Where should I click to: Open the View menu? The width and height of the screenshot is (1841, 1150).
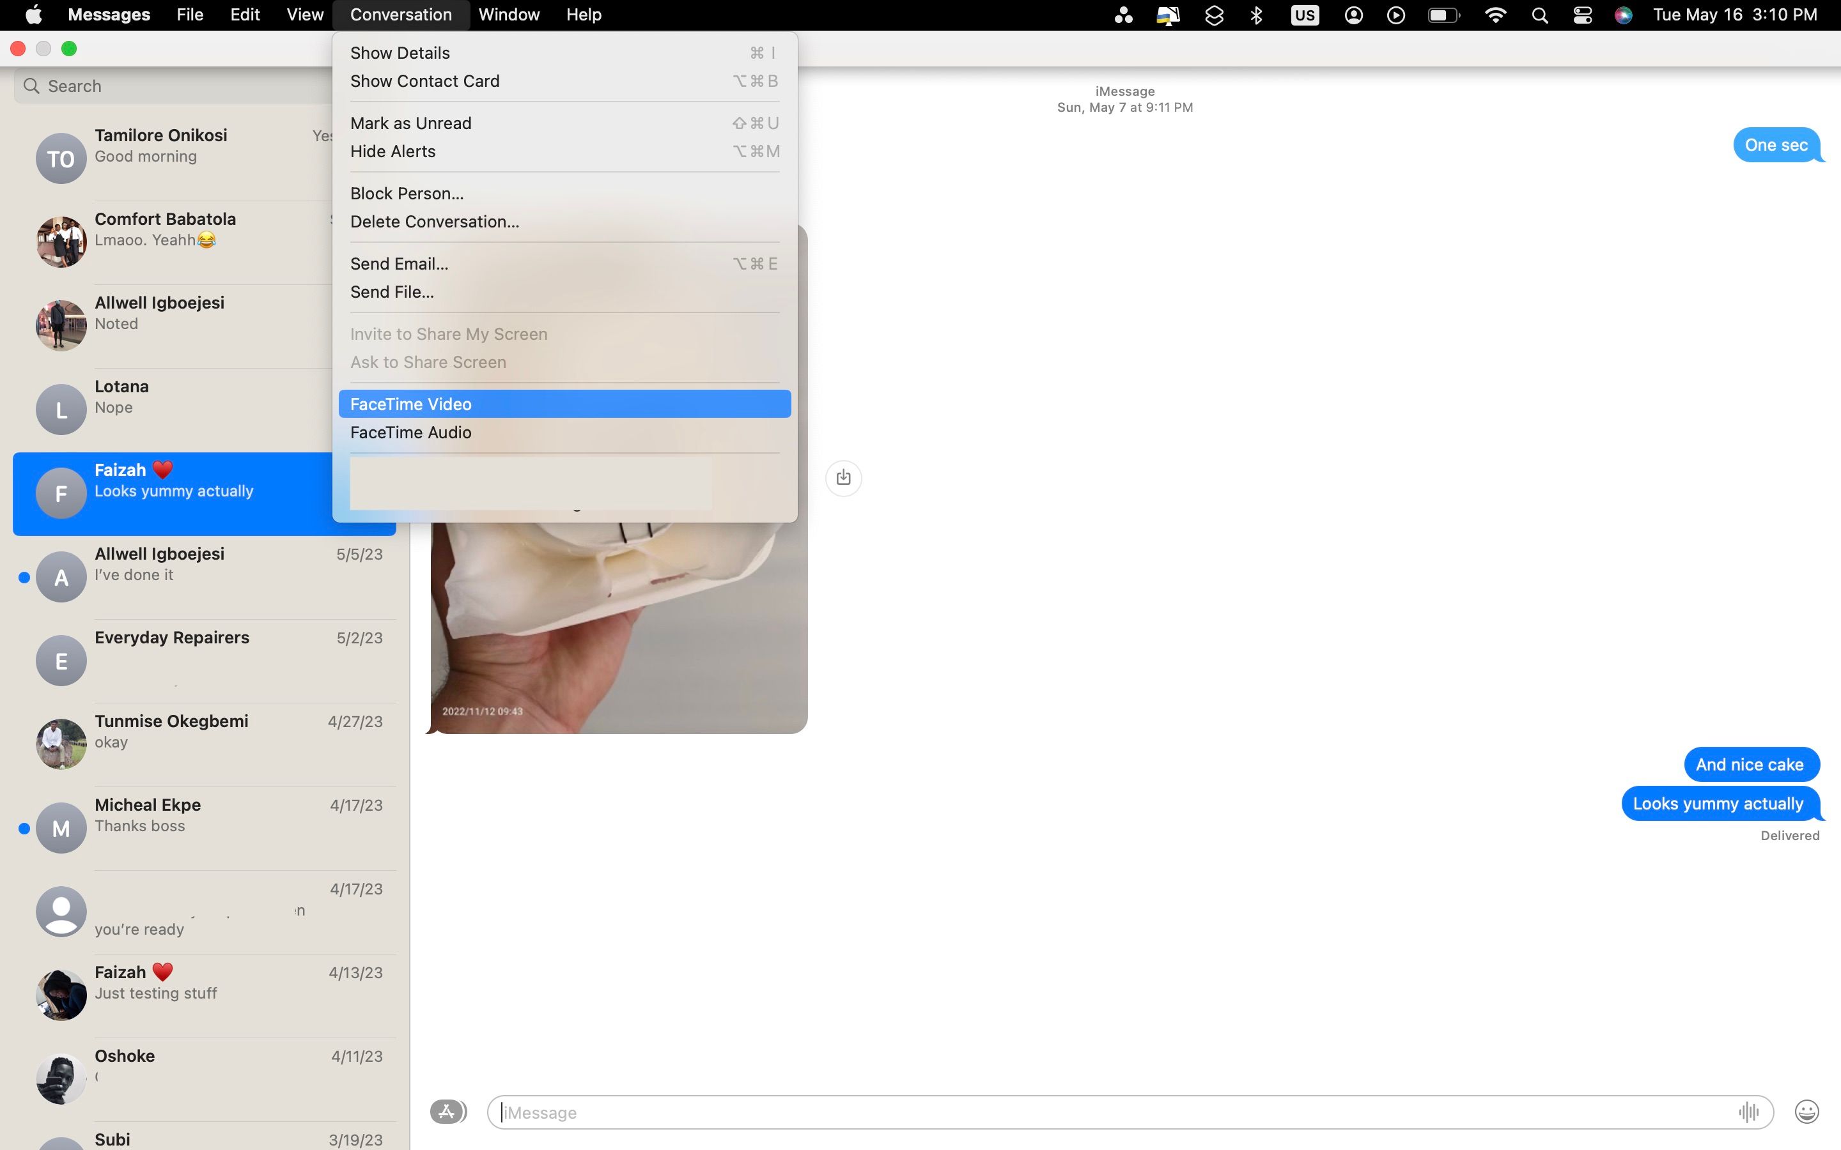304,15
